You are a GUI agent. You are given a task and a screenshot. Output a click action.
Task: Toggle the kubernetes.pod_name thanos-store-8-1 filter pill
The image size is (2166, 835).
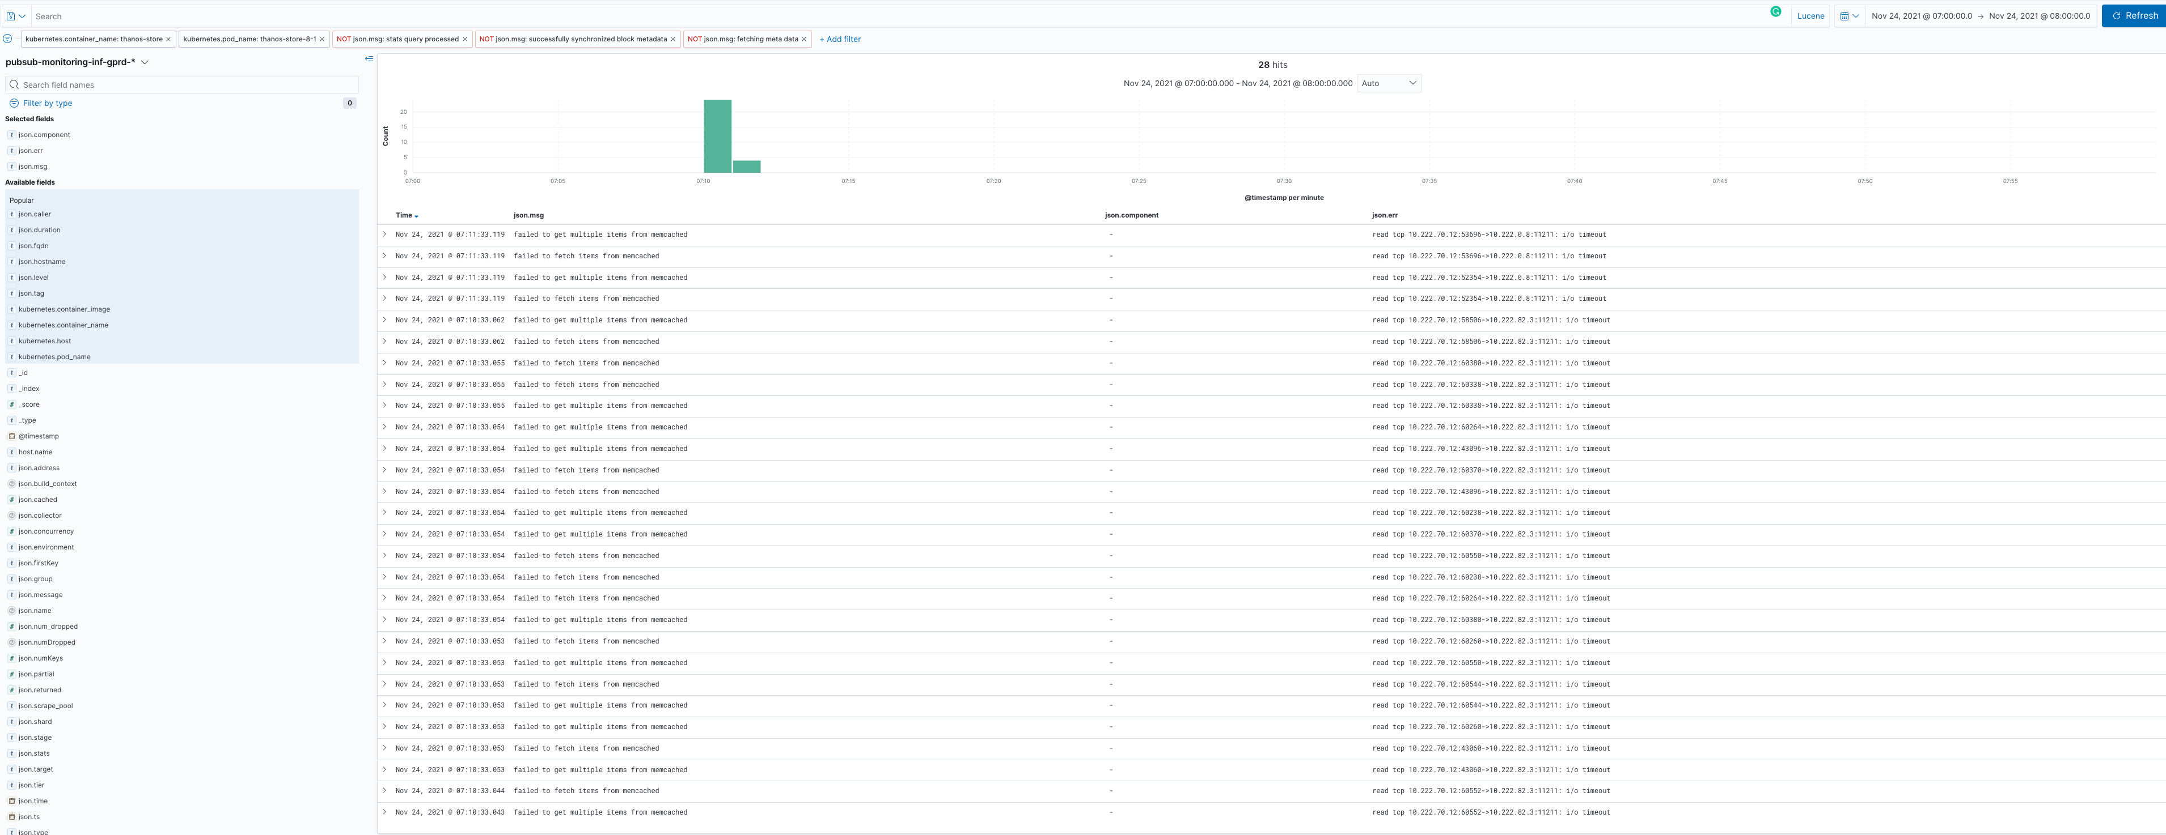tap(249, 40)
